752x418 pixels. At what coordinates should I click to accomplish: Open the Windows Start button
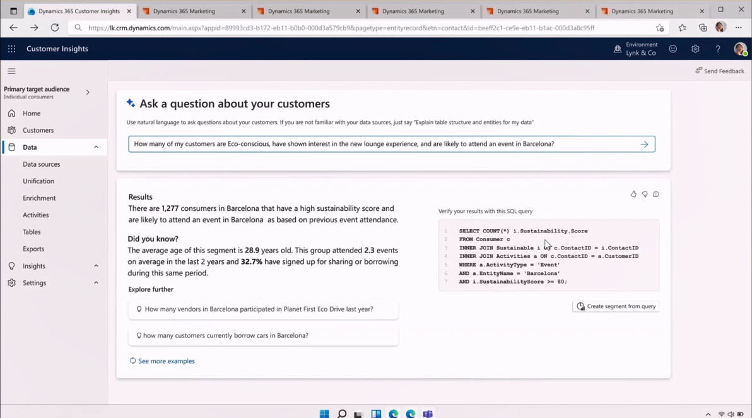pyautogui.click(x=324, y=414)
